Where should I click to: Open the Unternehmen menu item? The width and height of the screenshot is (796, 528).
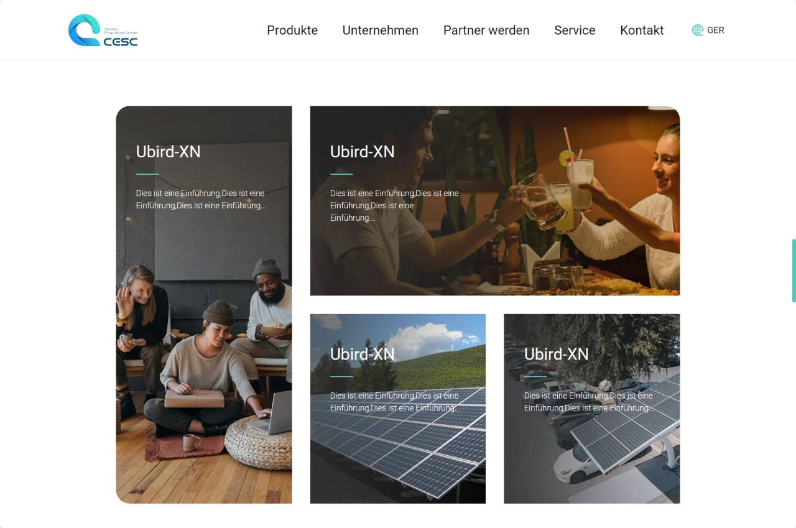pos(381,30)
